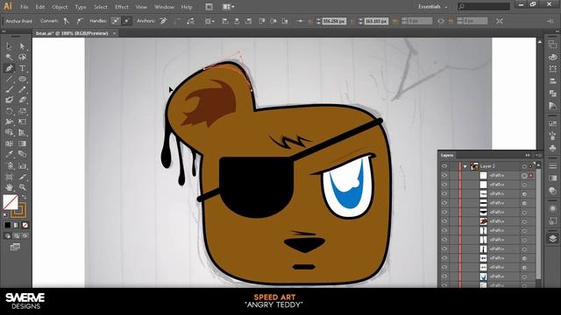Screen dimensions: 561x315
Task: Click the Change Screen Mode button
Action: (15, 247)
